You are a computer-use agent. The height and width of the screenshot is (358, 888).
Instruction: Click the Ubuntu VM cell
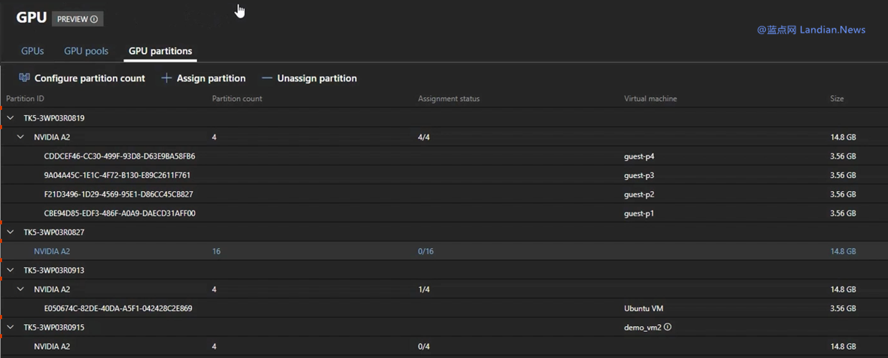click(x=644, y=308)
